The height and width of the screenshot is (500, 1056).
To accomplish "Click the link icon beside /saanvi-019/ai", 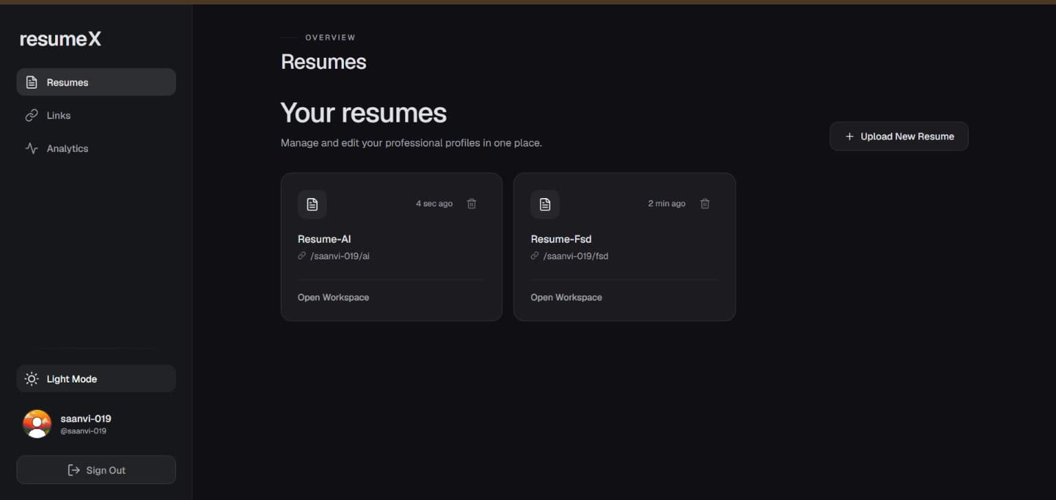I will coord(302,256).
